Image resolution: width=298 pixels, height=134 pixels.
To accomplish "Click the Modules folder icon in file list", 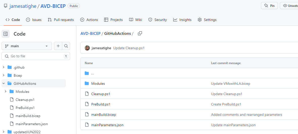I will (87, 84).
